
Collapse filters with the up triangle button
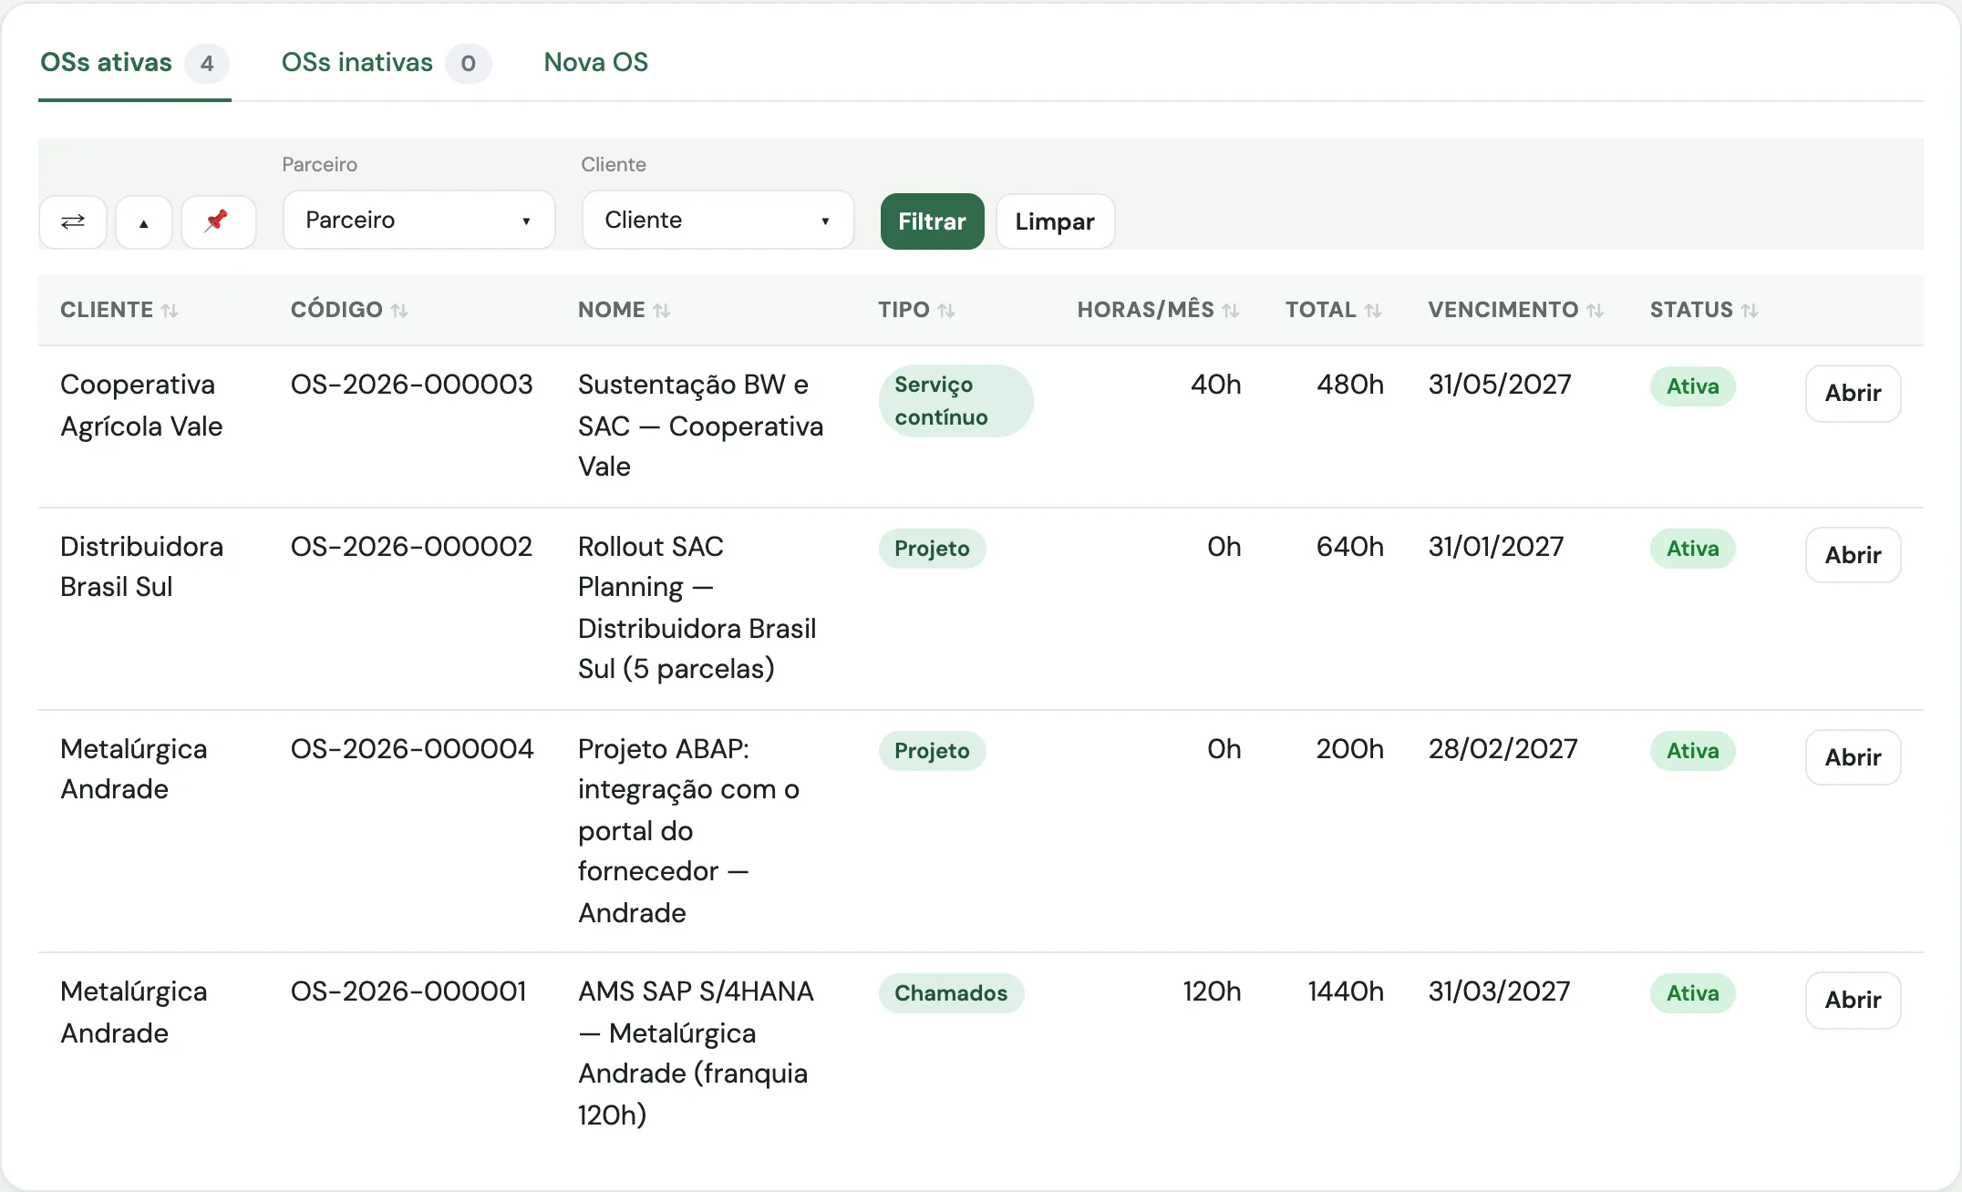click(x=144, y=221)
